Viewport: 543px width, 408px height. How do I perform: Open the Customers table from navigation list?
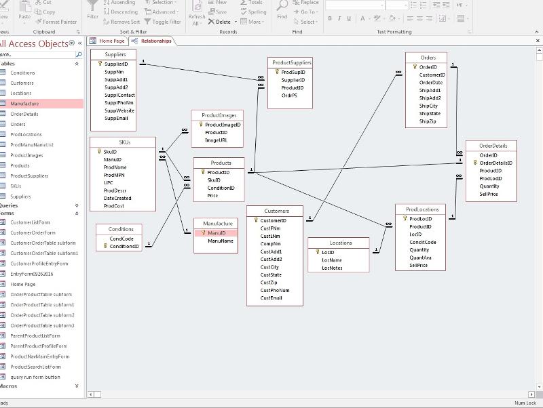22,83
